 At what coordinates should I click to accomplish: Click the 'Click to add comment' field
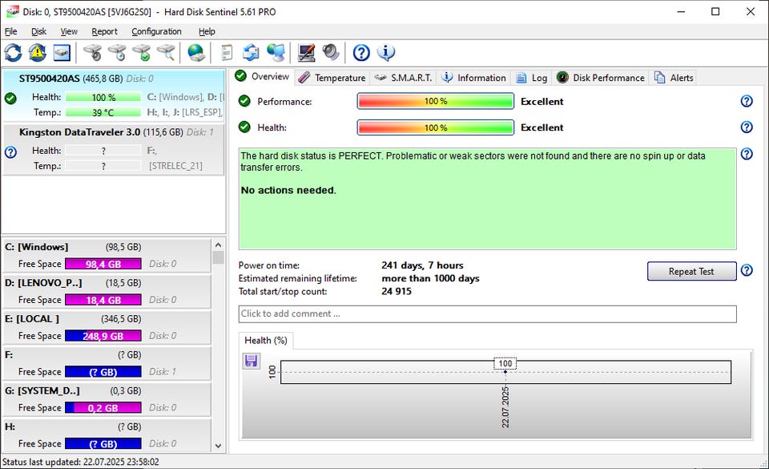[x=487, y=314]
